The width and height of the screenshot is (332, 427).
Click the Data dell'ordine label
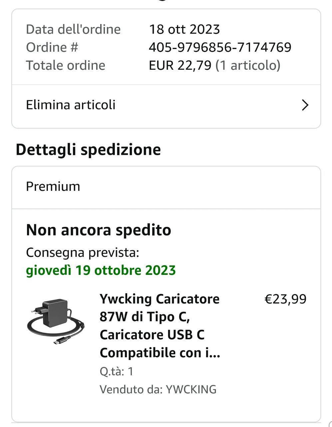click(x=73, y=29)
